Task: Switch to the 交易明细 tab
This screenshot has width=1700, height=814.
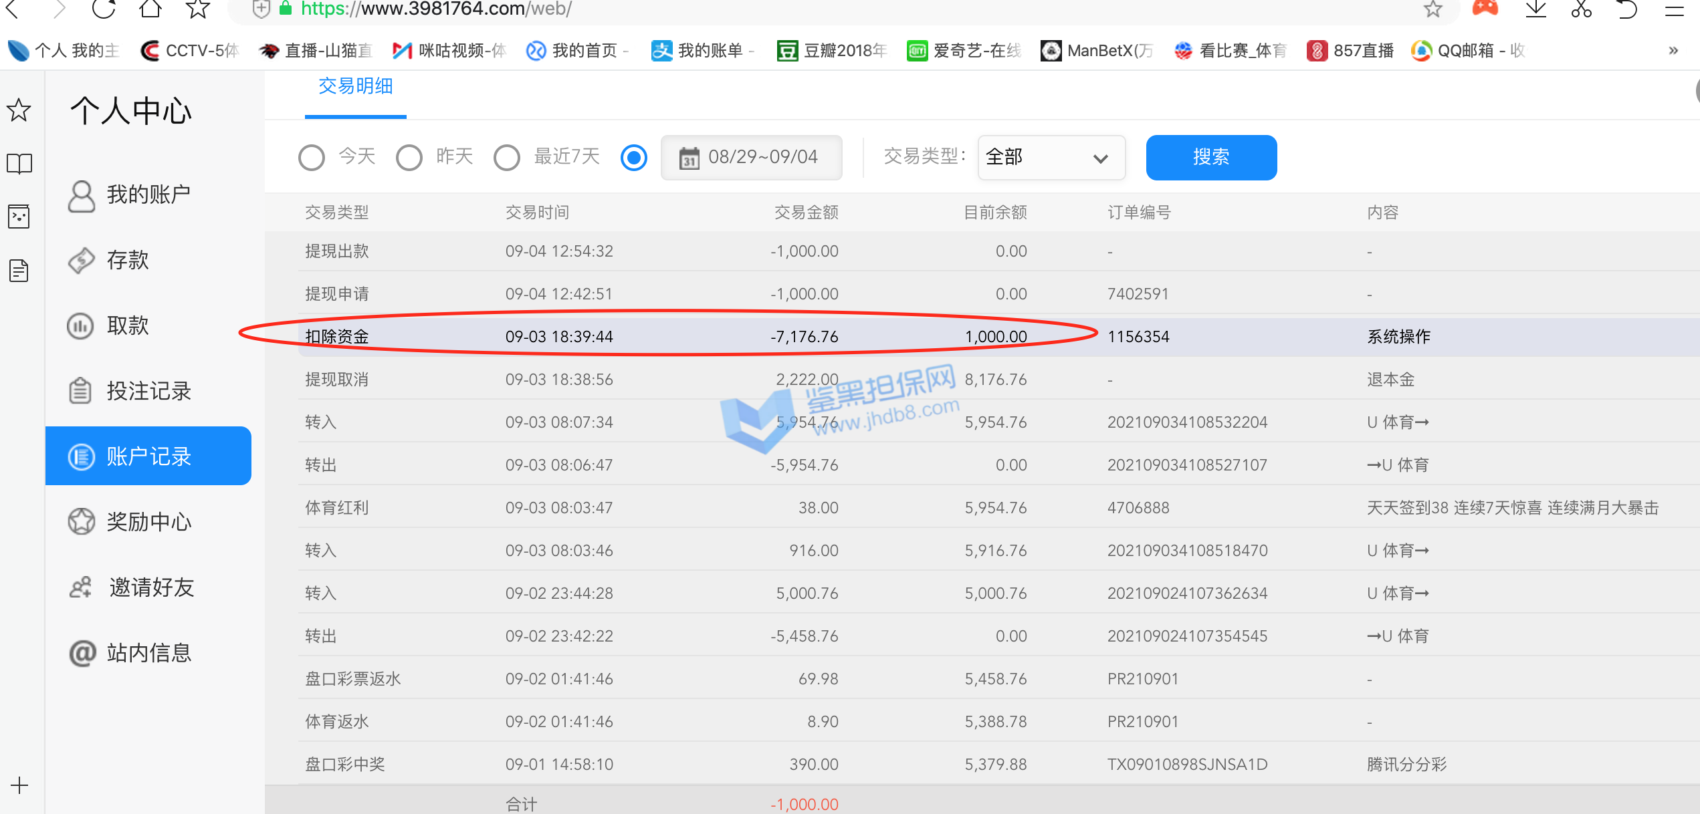Action: pyautogui.click(x=355, y=87)
